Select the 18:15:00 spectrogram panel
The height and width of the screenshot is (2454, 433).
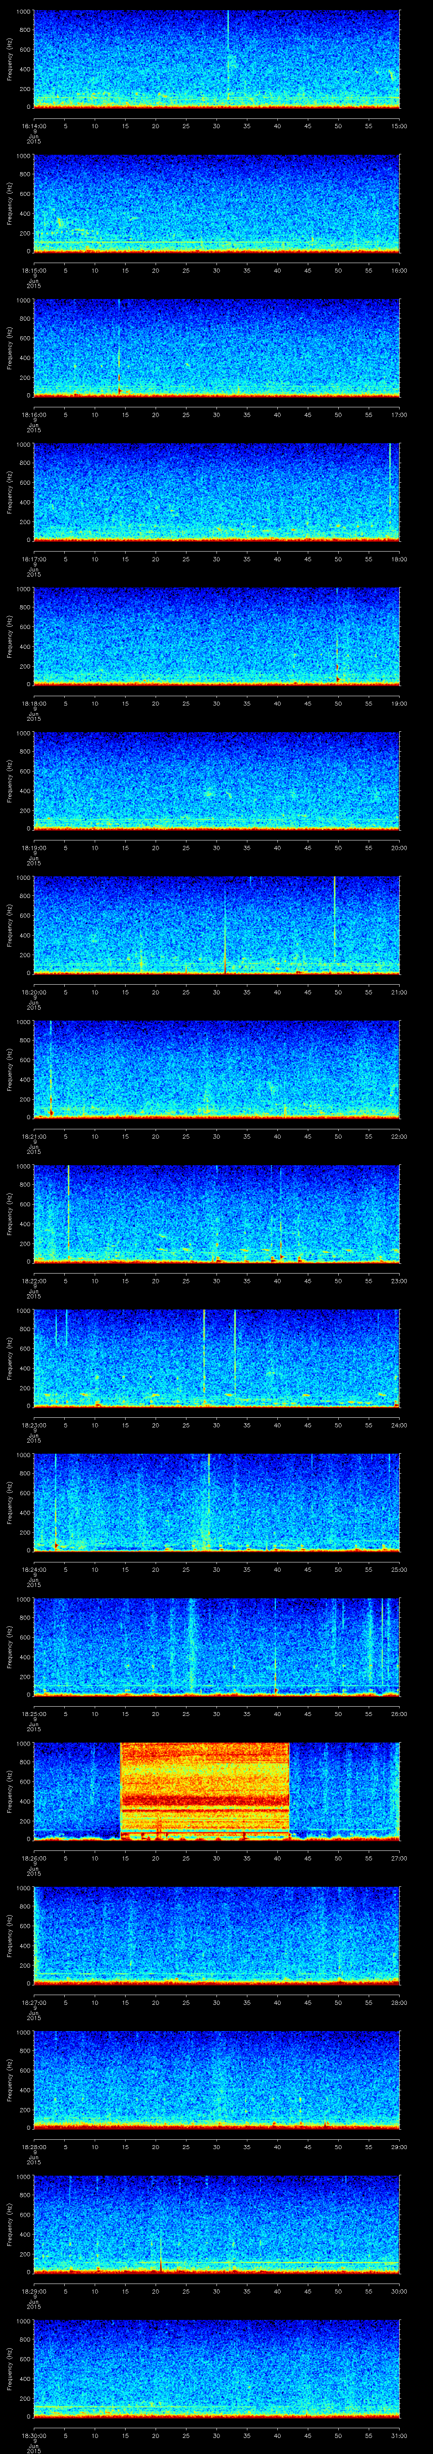216,203
